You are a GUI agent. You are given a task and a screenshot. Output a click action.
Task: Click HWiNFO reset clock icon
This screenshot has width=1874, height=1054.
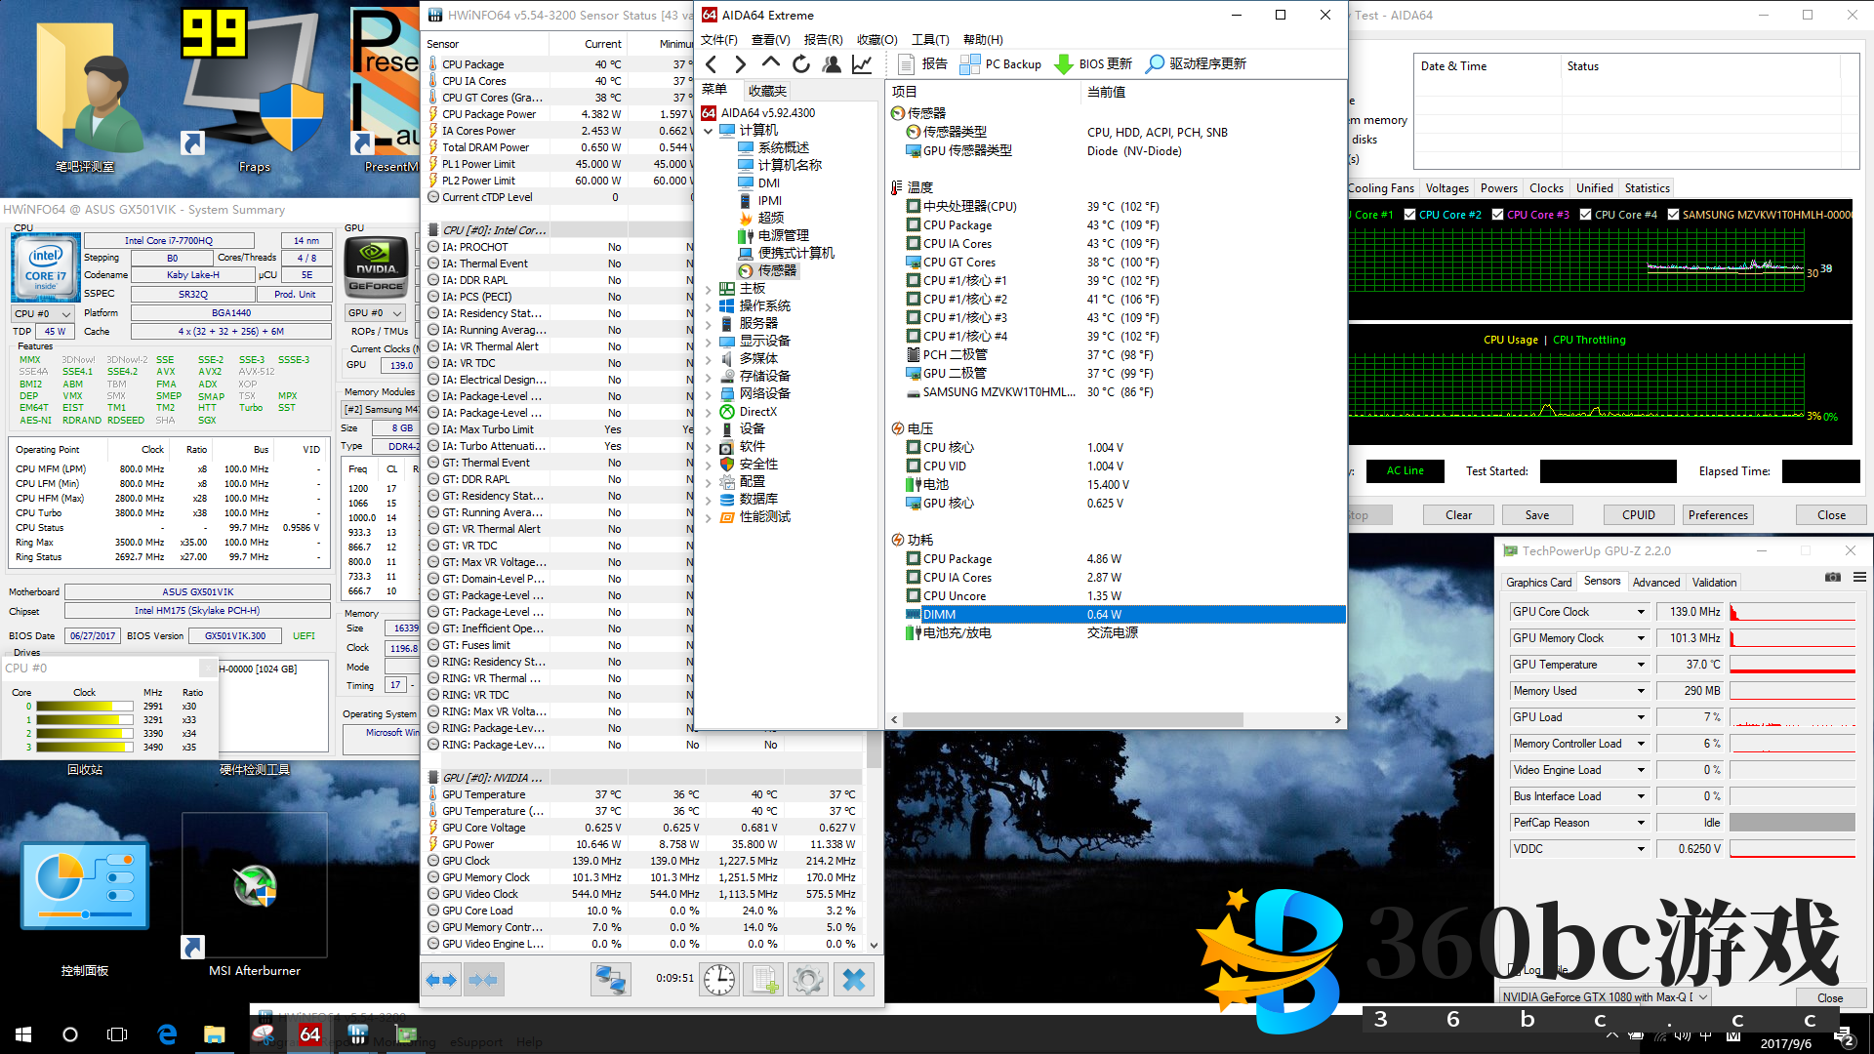point(719,979)
